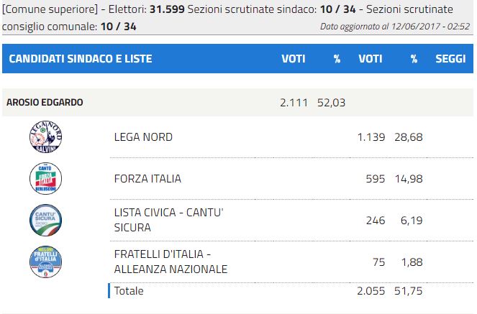The image size is (477, 314).
Task: Click the Lega Nord Salvini party logo
Action: click(x=45, y=137)
